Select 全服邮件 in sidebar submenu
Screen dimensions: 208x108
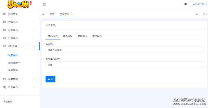coord(13,70)
